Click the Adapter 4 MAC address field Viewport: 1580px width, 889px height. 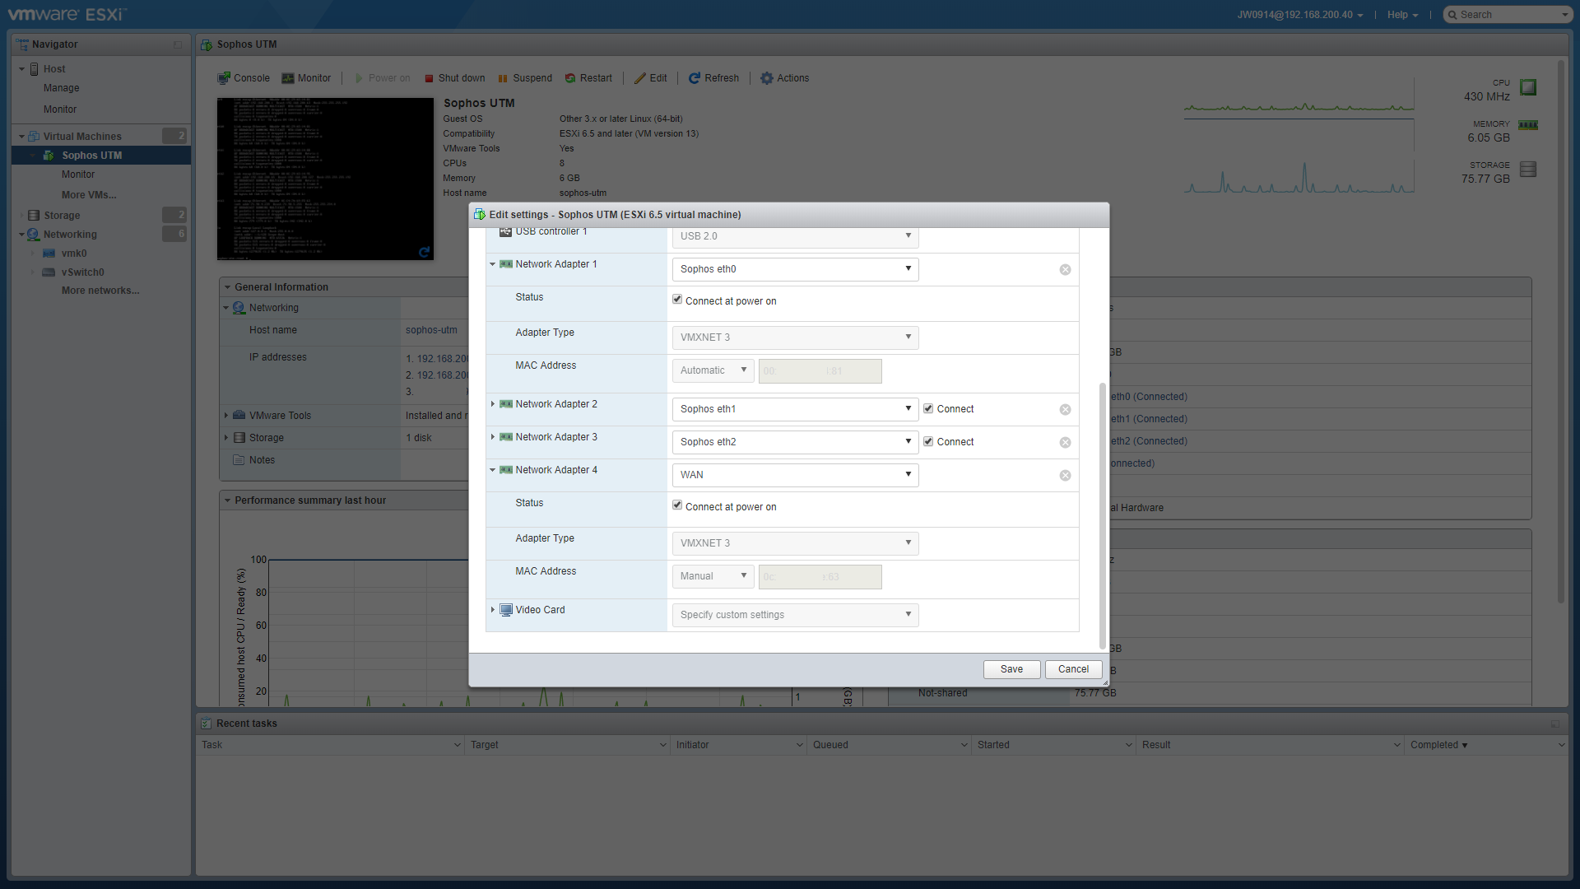[820, 577]
